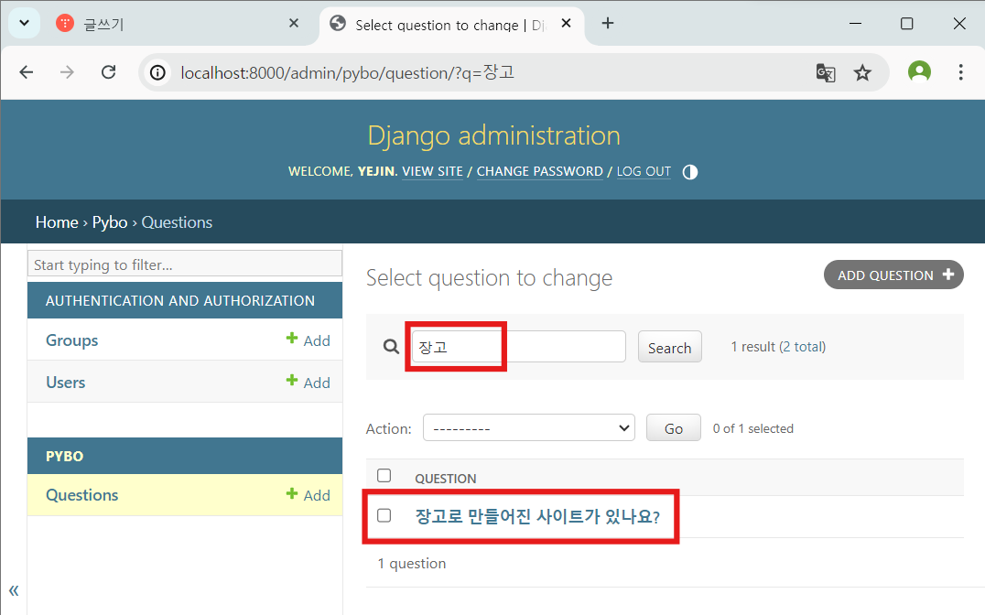985x615 pixels.
Task: Click the search box containing 장고
Action: [x=518, y=347]
